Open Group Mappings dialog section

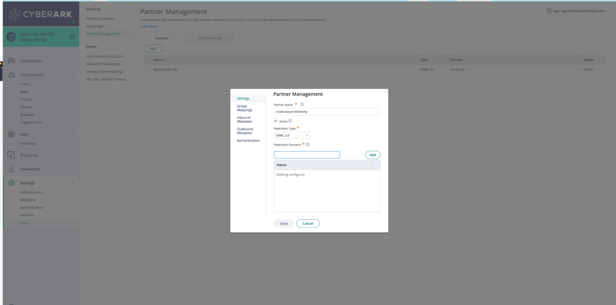pos(245,108)
